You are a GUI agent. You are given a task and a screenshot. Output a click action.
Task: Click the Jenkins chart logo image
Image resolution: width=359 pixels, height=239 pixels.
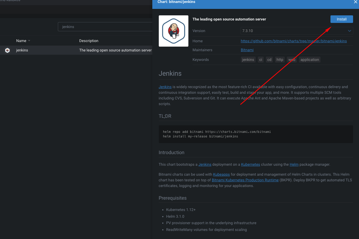[174, 31]
